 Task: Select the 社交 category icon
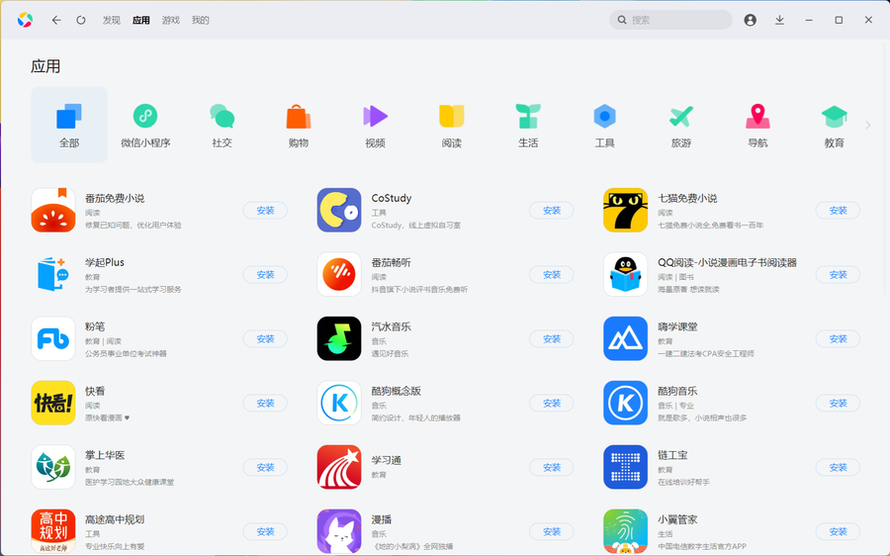coord(222,116)
